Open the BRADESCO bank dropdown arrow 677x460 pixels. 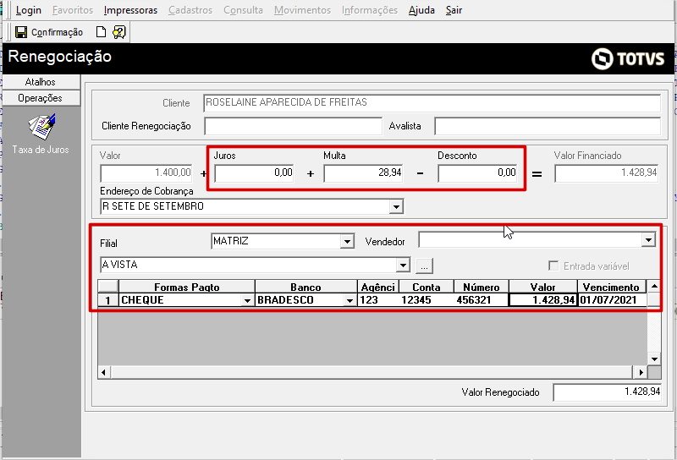pyautogui.click(x=350, y=300)
